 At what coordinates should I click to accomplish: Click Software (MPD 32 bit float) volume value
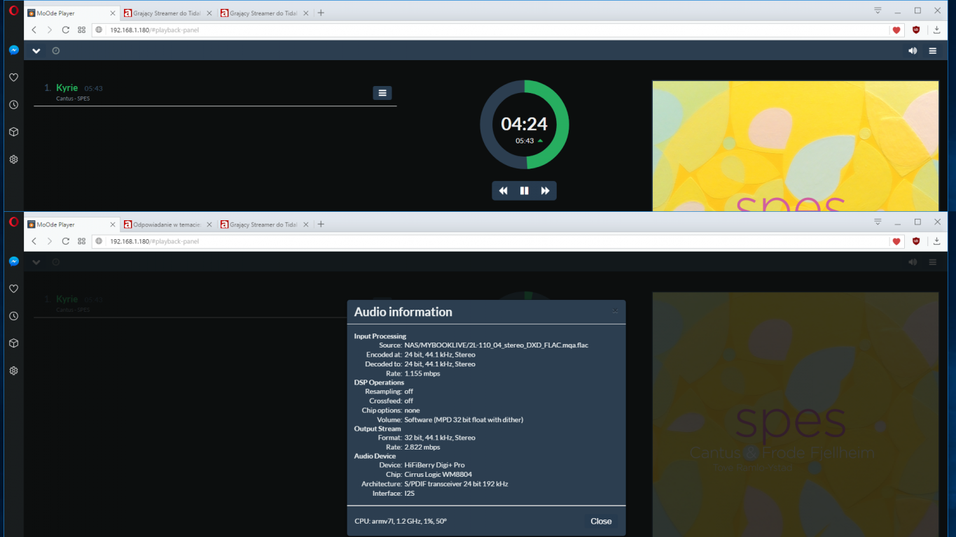(464, 420)
